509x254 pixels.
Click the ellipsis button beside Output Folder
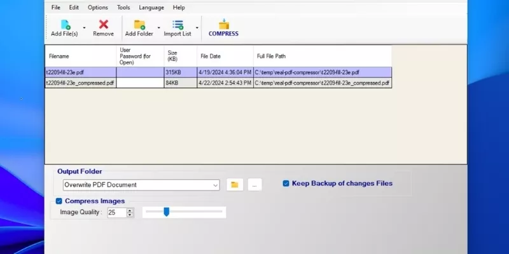click(255, 185)
